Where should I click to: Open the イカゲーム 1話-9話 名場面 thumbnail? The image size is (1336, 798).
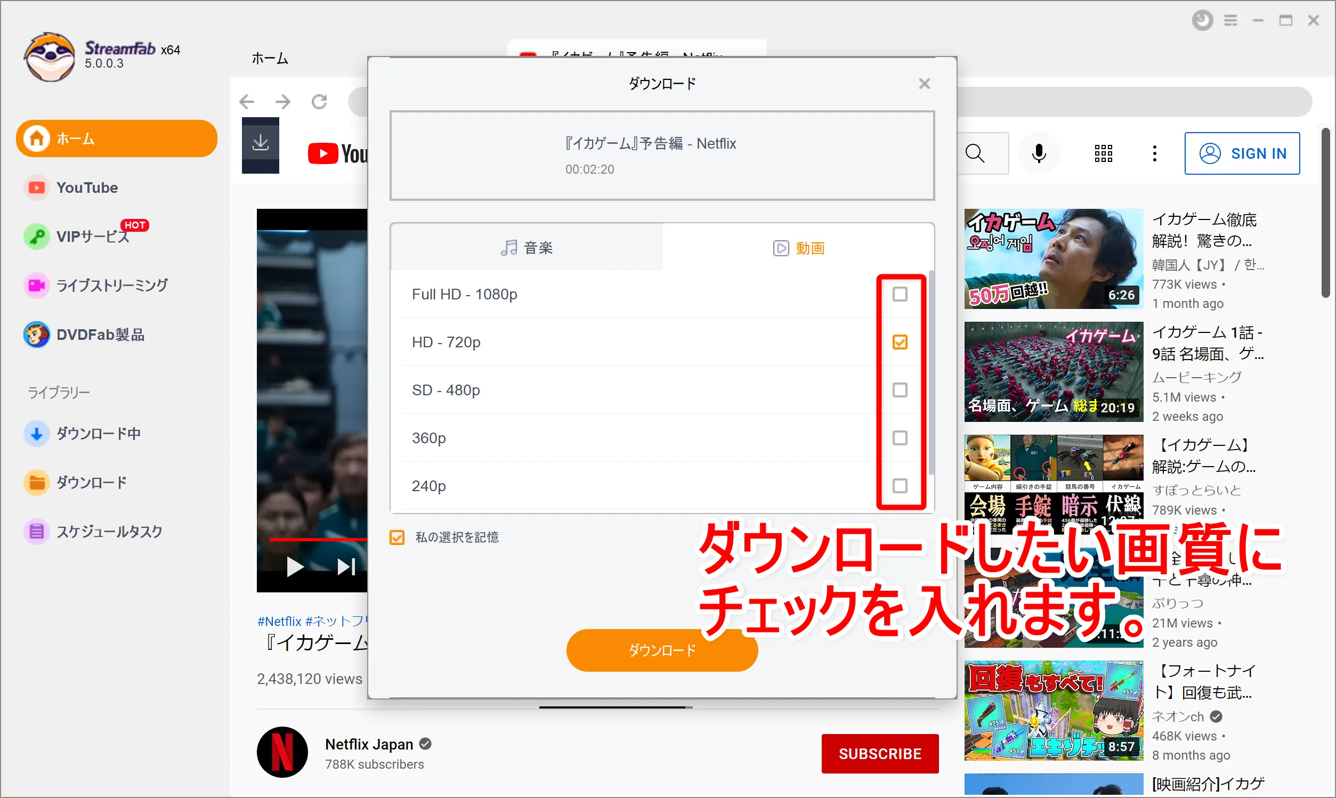pos(1053,372)
